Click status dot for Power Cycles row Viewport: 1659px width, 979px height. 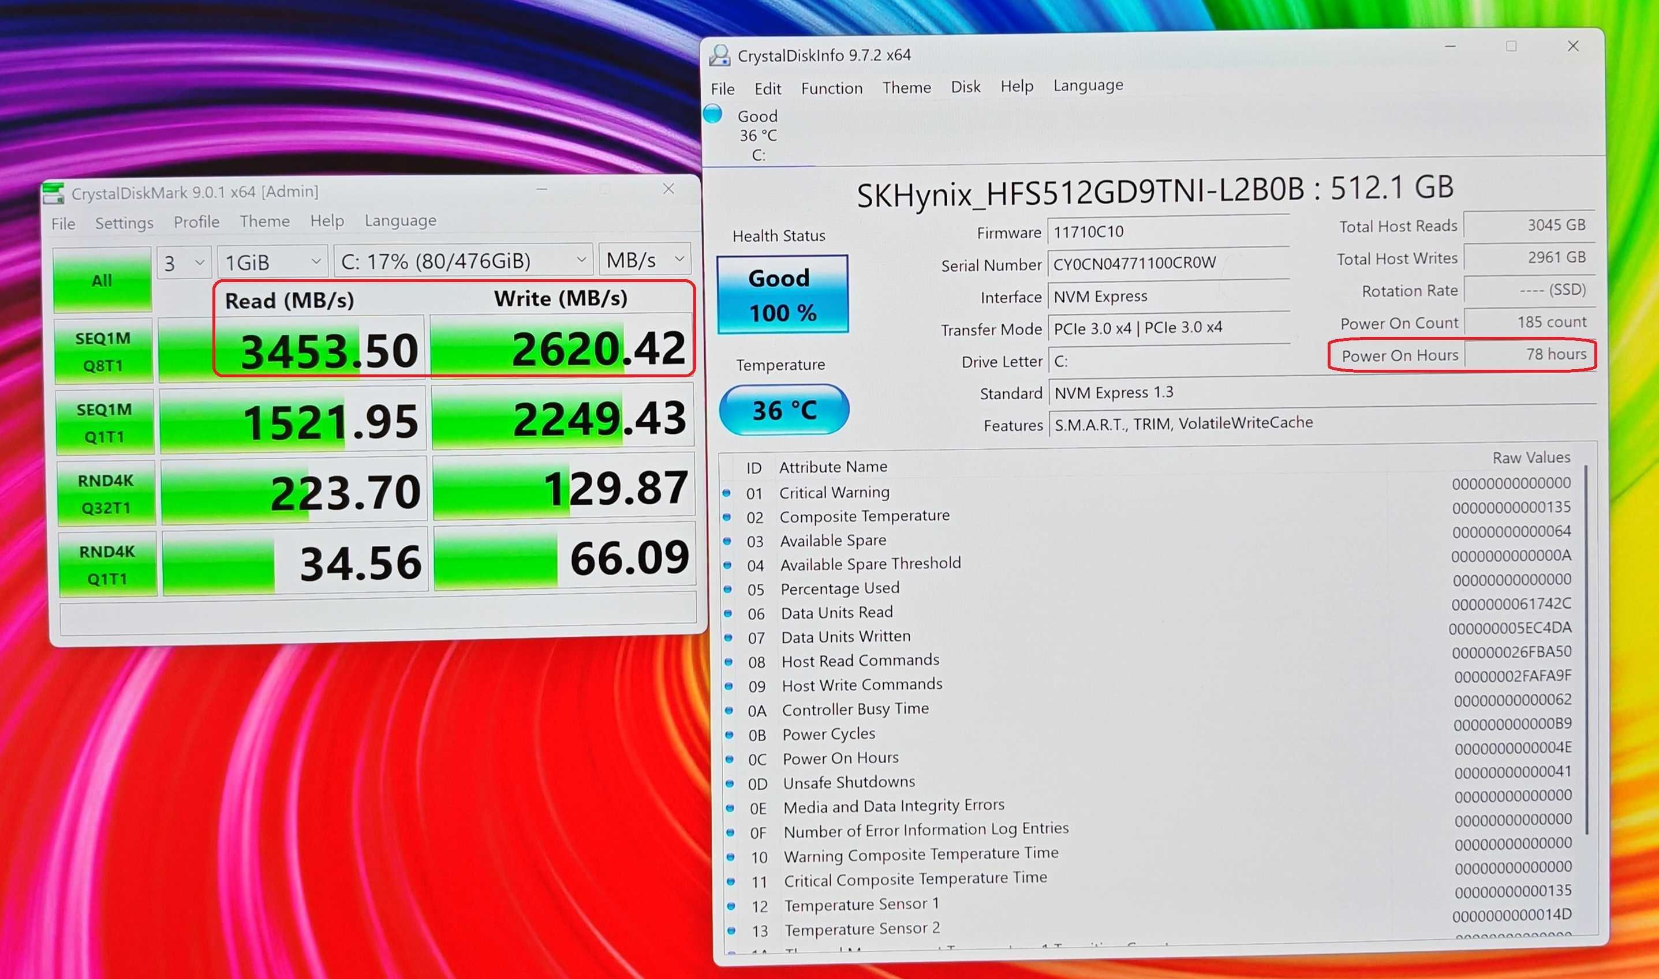pos(729,735)
